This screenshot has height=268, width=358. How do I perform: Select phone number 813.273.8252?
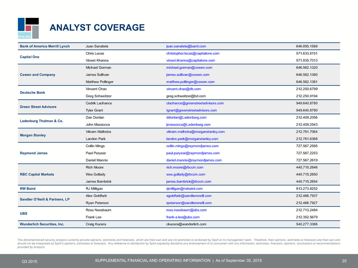click(307, 189)
